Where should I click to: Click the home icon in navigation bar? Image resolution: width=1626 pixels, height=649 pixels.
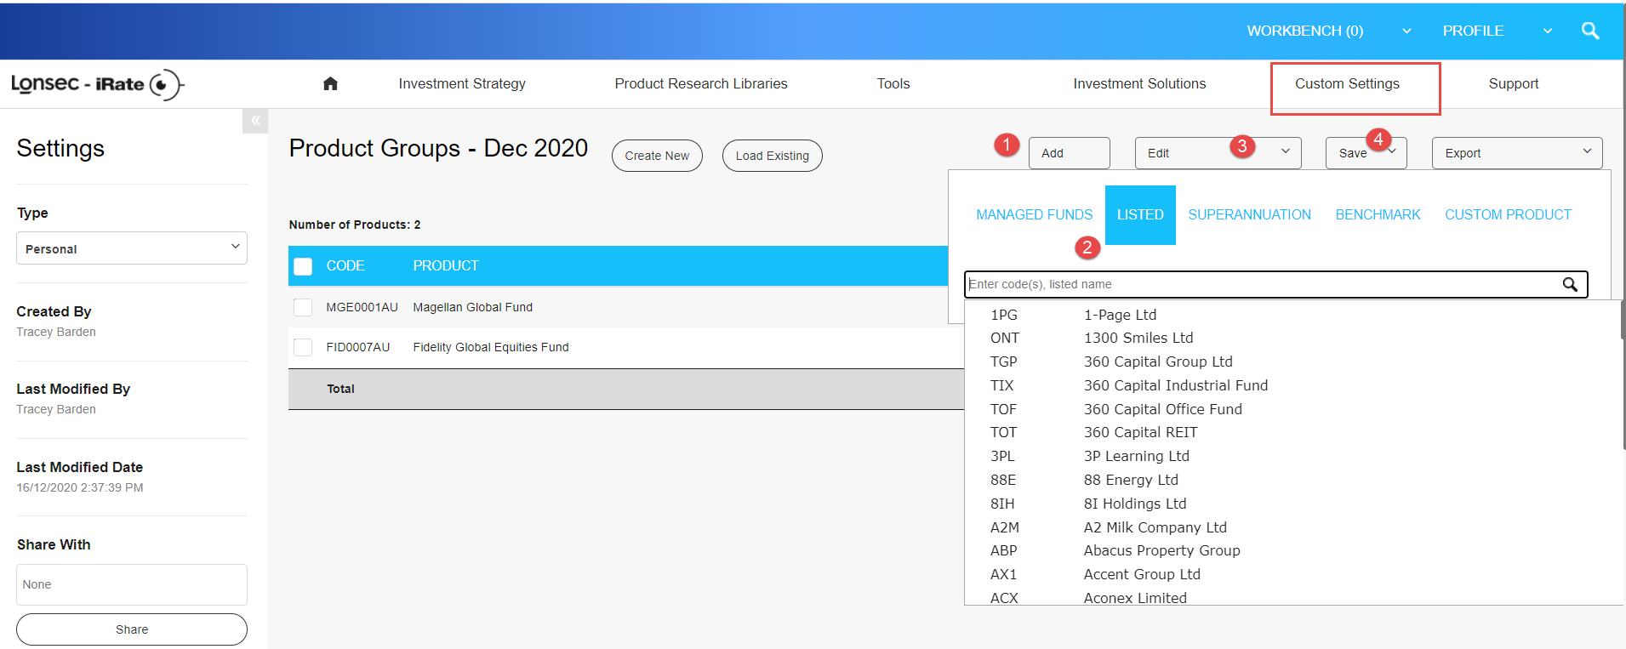(x=330, y=83)
